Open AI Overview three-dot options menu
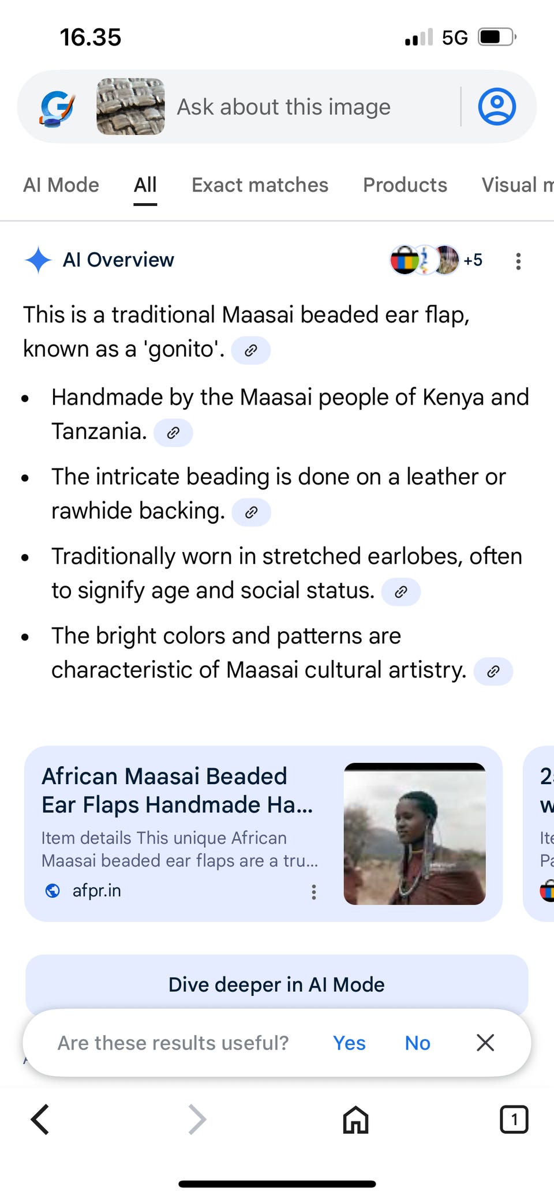Screen dimensions: 554x1199 [518, 261]
